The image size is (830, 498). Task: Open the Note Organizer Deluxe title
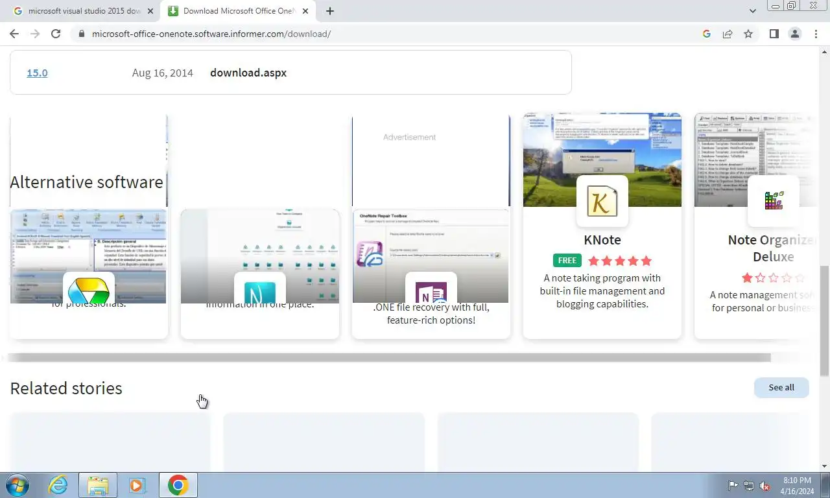pyautogui.click(x=772, y=248)
